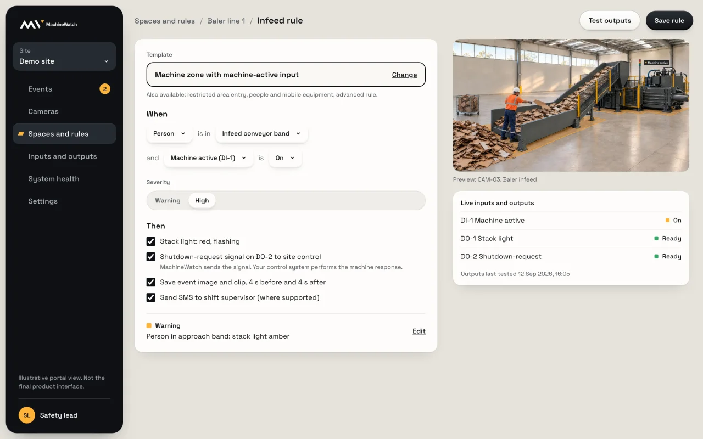Click the Preview: CAM-03, Baler infeed caption

coord(495,179)
